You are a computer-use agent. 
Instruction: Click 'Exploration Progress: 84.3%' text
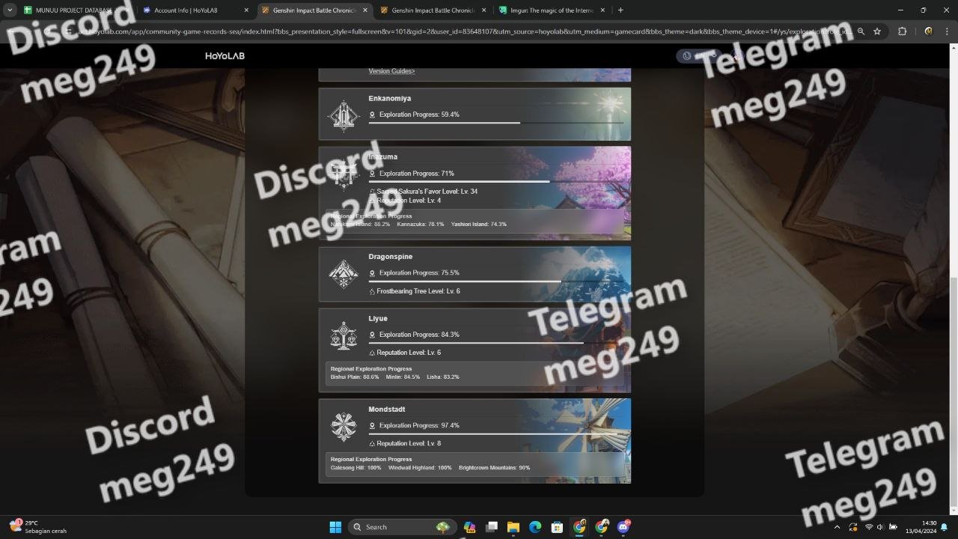(419, 335)
